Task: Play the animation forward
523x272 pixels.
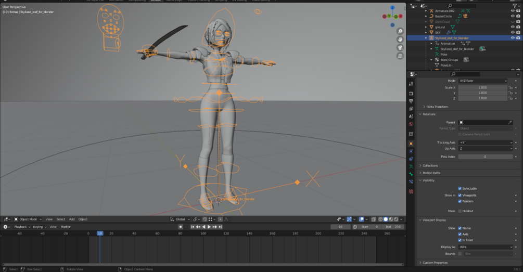Action: click(x=209, y=227)
